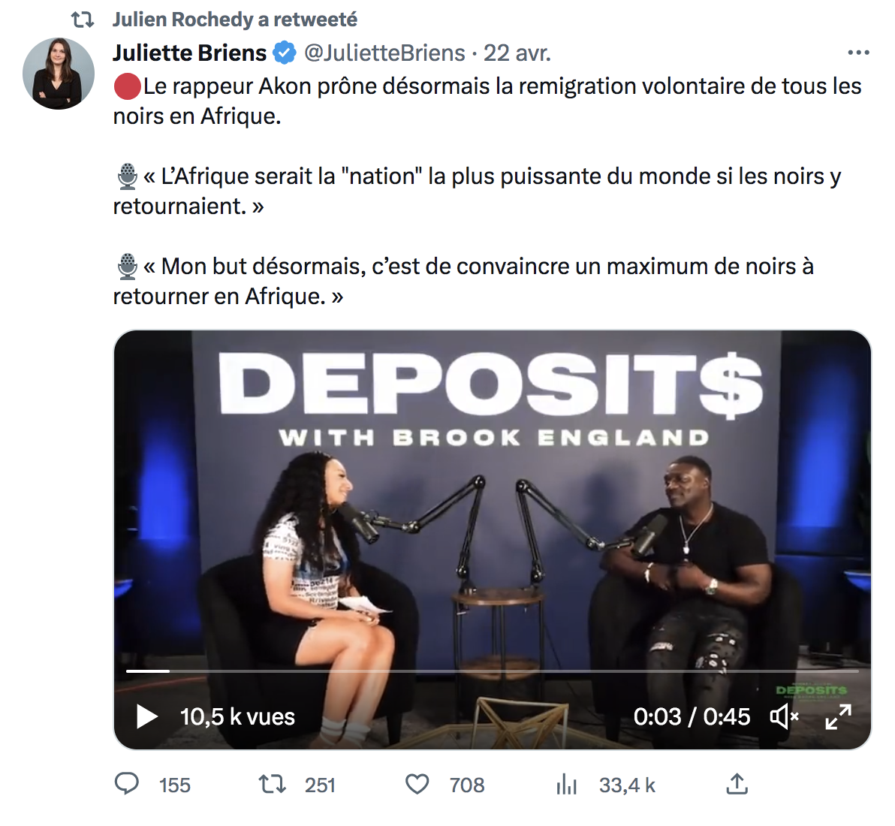Viewport: 895px width, 826px height.
Task: Click the Deposits video thumbnail
Action: click(492, 539)
